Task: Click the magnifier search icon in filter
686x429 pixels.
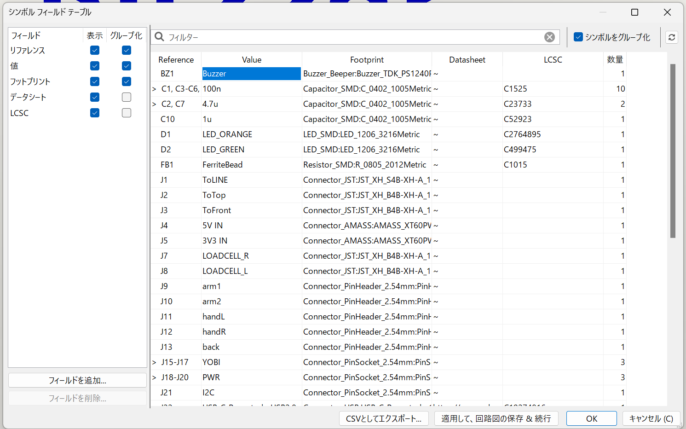Action: [x=159, y=37]
